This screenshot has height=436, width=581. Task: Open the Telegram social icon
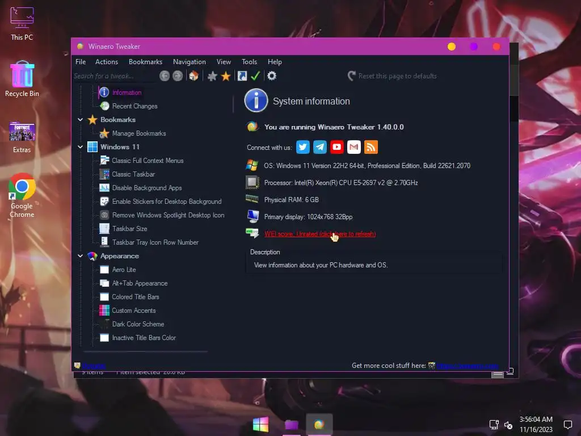[320, 147]
